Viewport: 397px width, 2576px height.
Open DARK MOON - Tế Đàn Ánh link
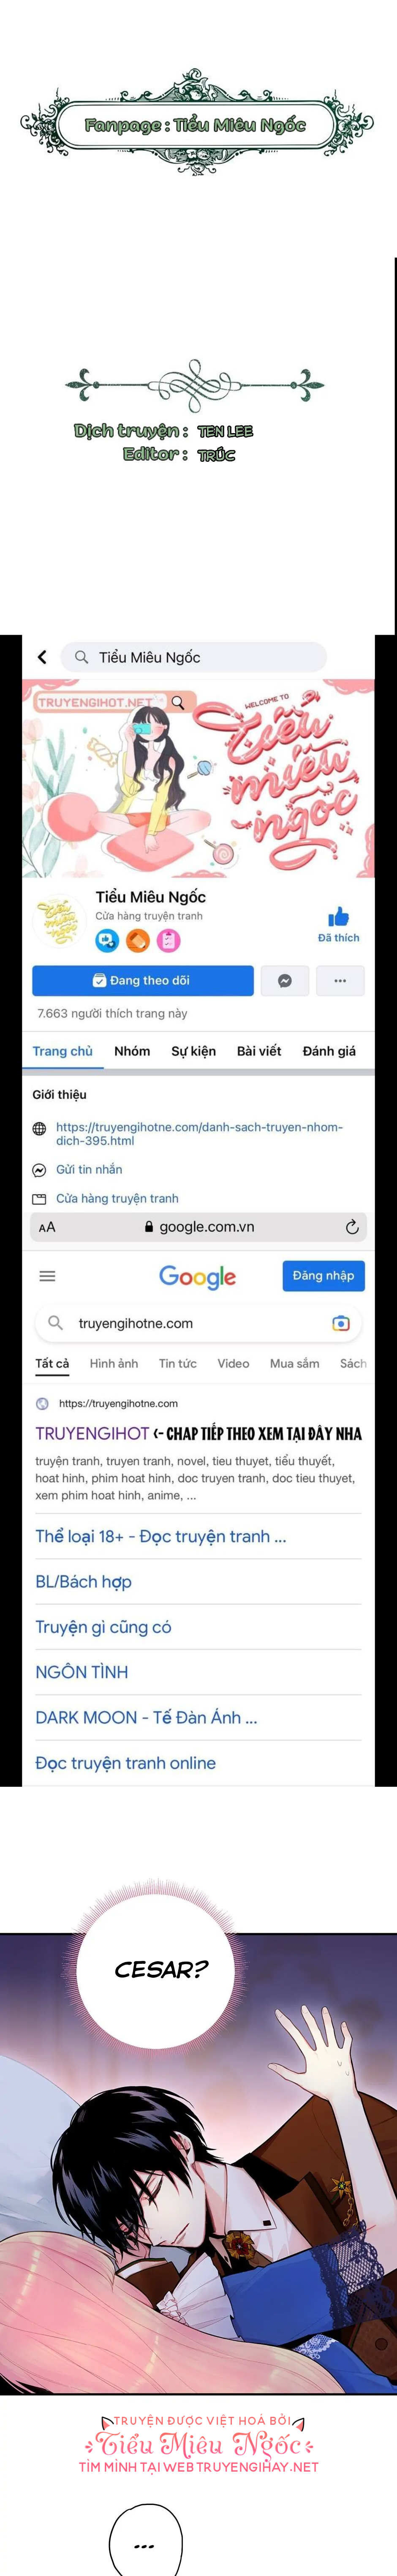coord(146,1717)
